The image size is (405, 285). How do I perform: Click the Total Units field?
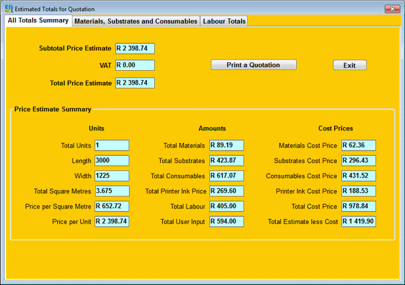tap(112, 145)
